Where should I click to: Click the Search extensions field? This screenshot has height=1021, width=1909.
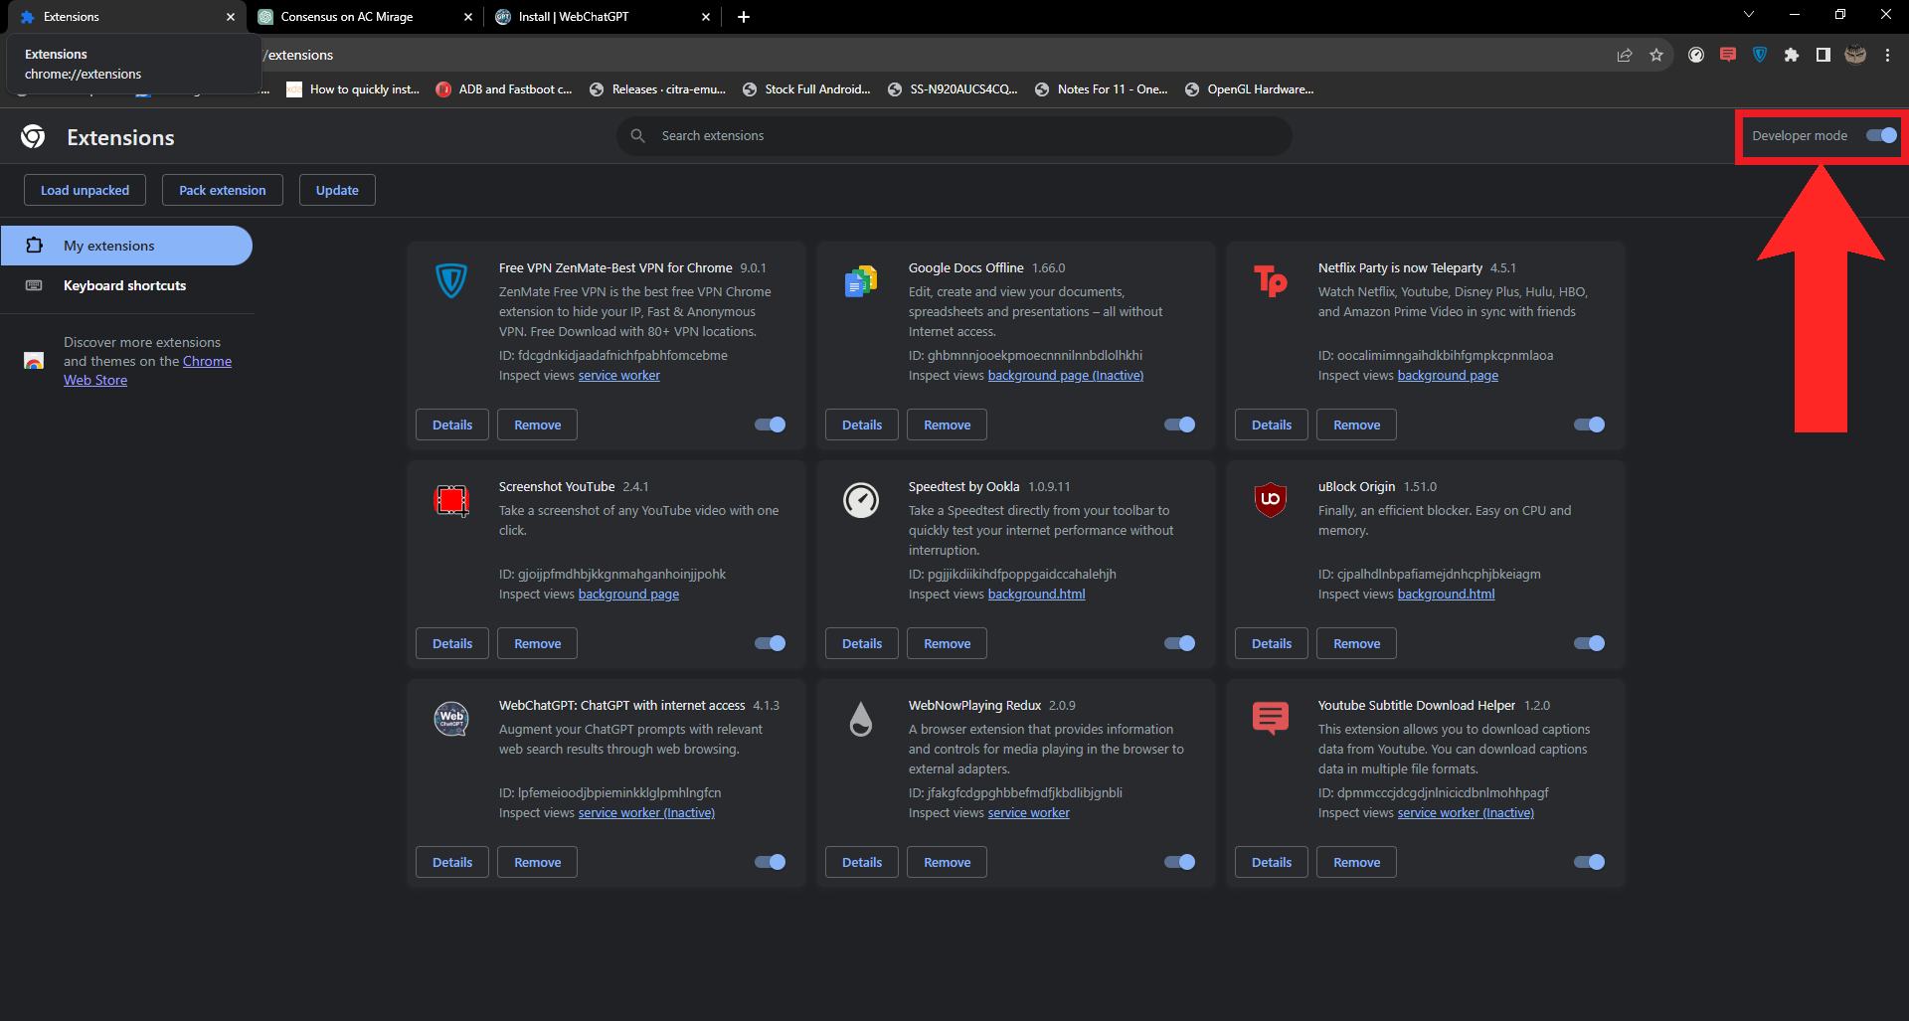click(x=954, y=136)
